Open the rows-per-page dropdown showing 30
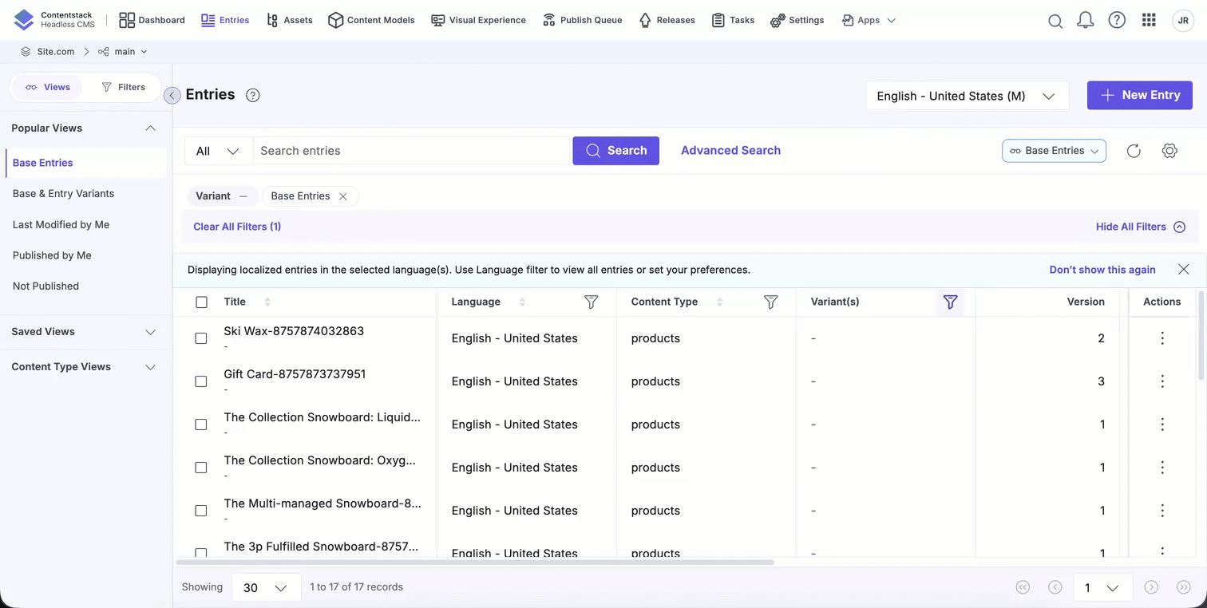 click(x=265, y=587)
